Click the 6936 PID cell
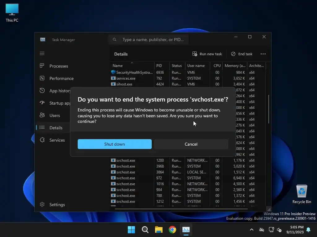The width and height of the screenshot is (317, 237). coord(160,72)
